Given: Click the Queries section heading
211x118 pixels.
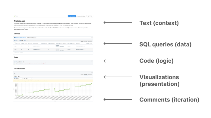Looking at the screenshot, I should pos(17,34).
